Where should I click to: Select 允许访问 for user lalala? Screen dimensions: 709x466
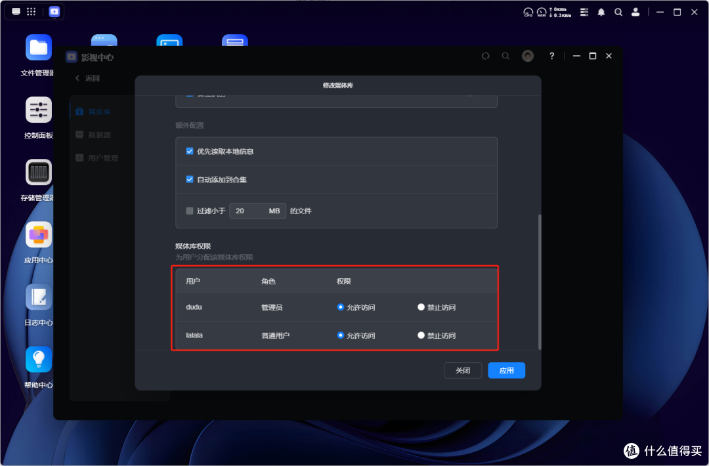coord(341,335)
